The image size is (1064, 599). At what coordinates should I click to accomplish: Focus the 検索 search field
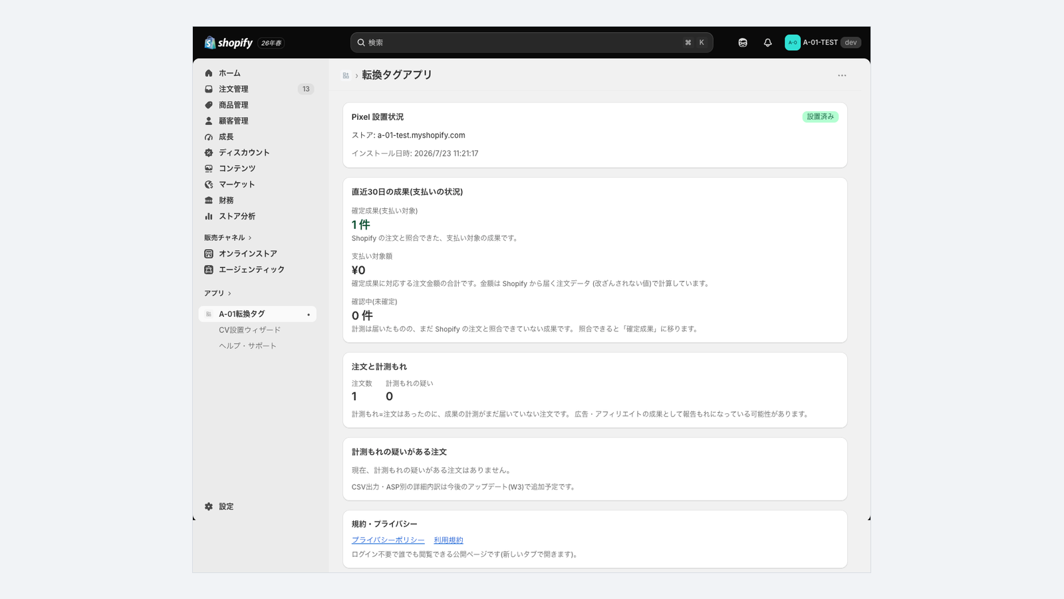tap(531, 43)
